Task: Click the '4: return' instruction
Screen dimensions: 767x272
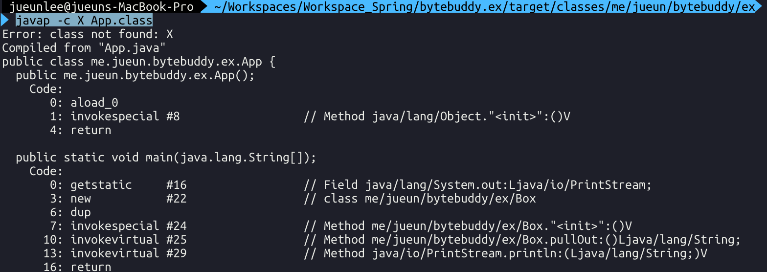Action: pyautogui.click(x=81, y=130)
